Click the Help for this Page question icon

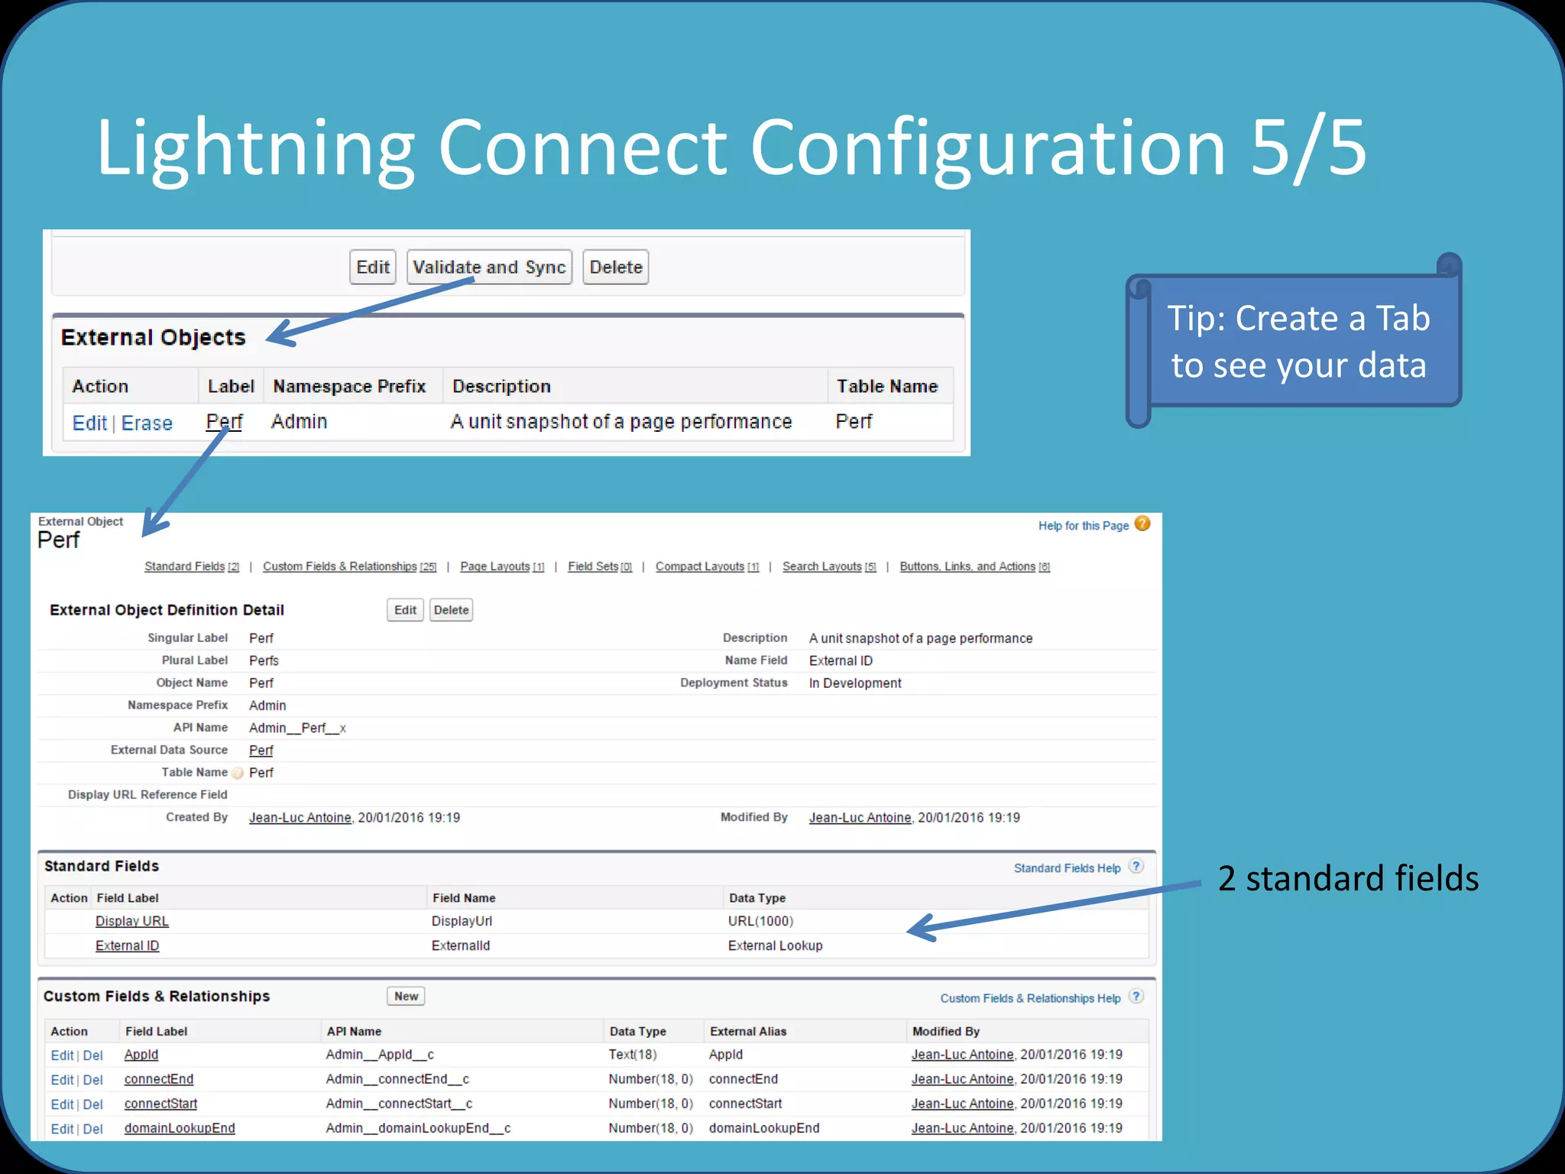(1142, 524)
